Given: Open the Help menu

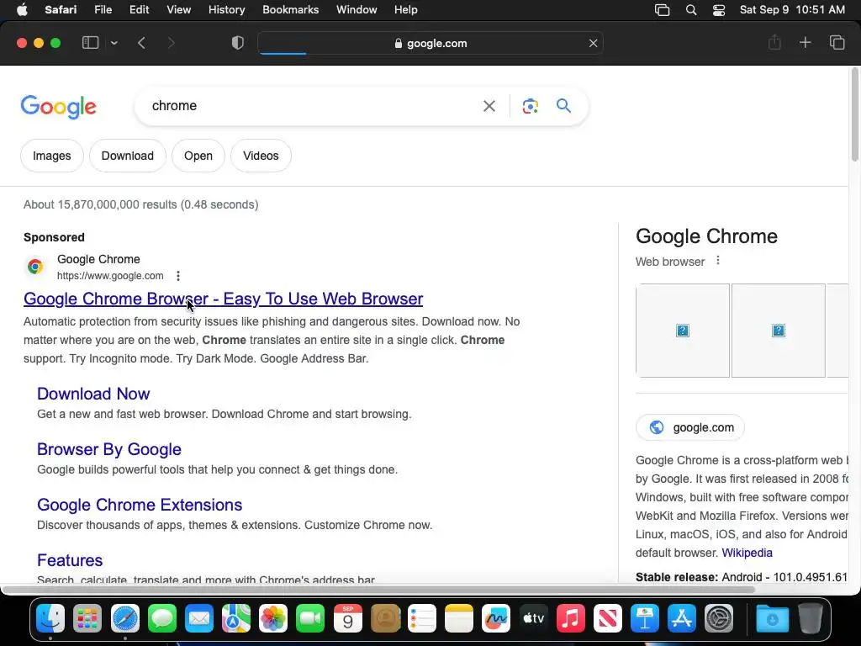Looking at the screenshot, I should 406,9.
